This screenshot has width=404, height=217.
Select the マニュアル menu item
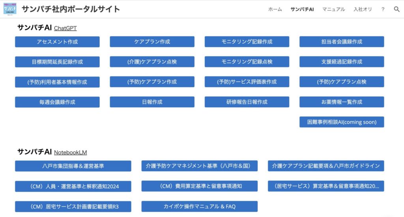point(333,9)
